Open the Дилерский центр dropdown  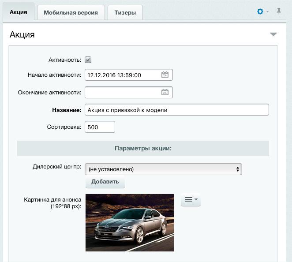pos(163,169)
